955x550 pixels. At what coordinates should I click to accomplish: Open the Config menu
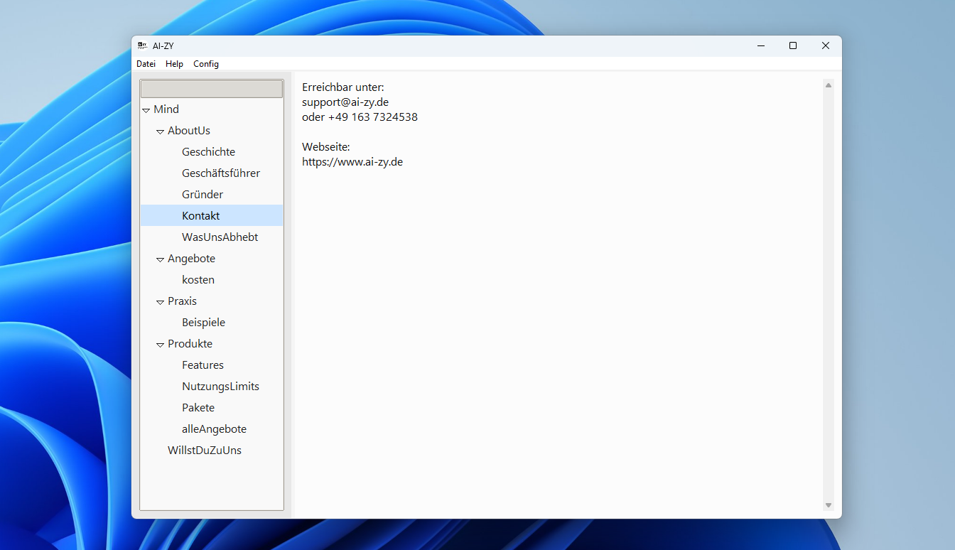[x=206, y=64]
